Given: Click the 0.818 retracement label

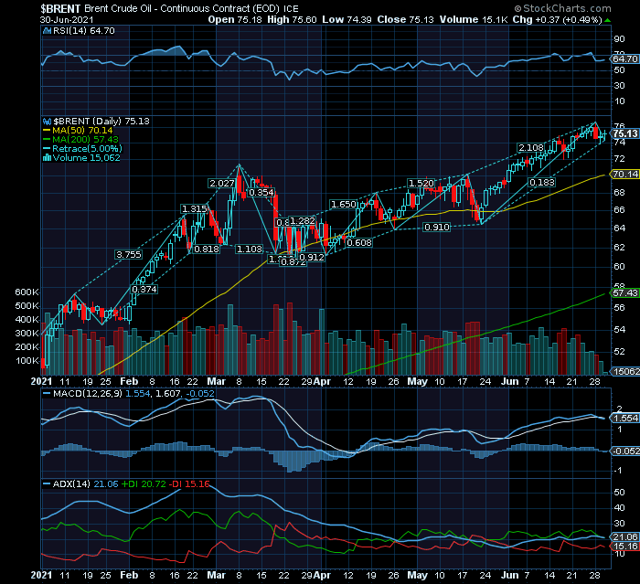Looking at the screenshot, I should [x=207, y=249].
